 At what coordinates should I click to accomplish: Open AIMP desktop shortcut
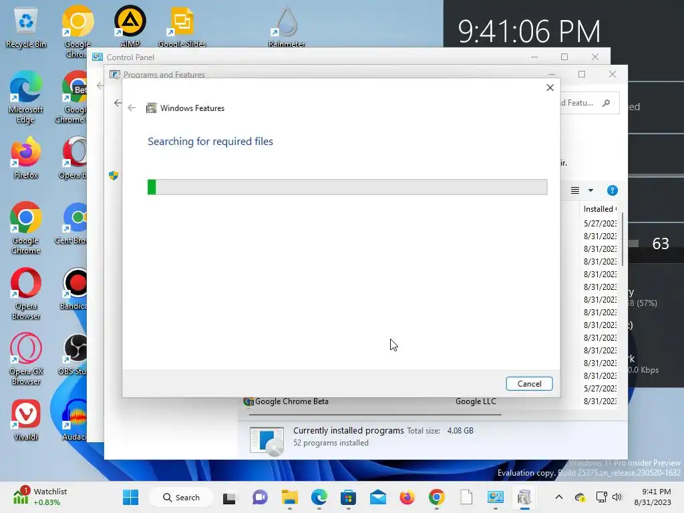pyautogui.click(x=130, y=27)
